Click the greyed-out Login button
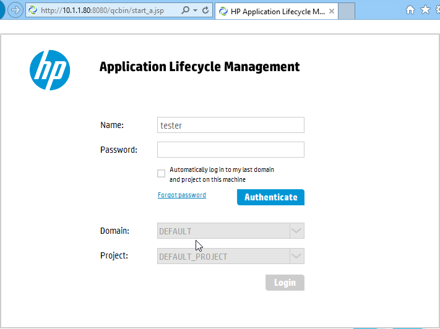Image resolution: width=440 pixels, height=329 pixels. (285, 283)
